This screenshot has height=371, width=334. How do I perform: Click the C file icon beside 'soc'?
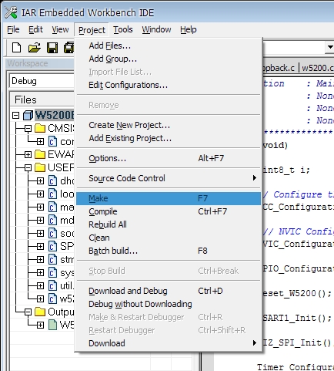click(52, 233)
